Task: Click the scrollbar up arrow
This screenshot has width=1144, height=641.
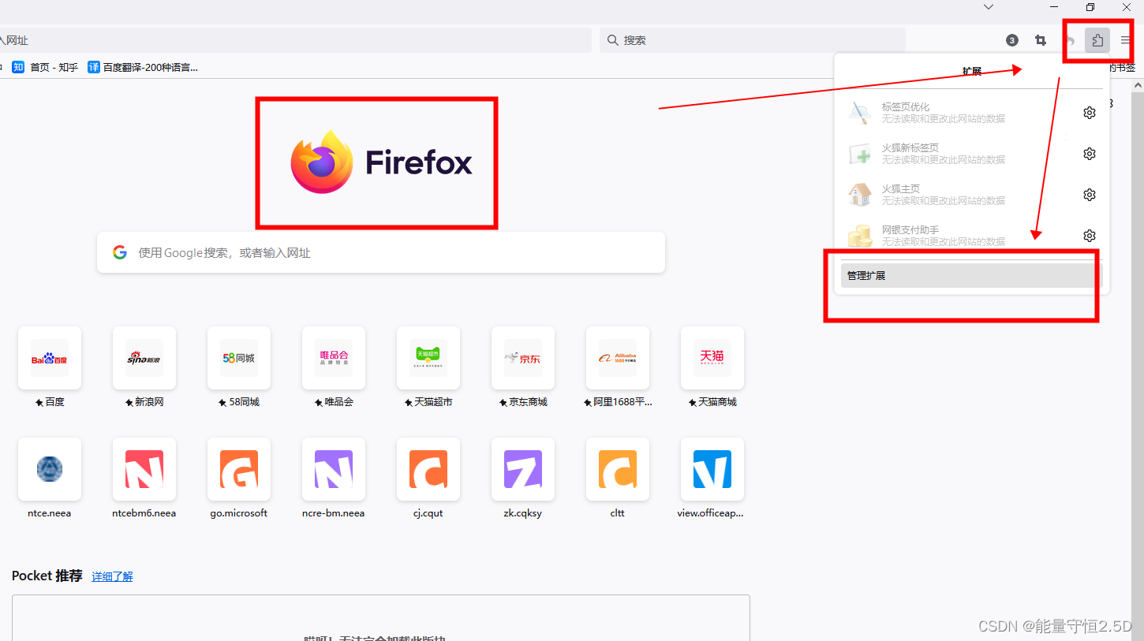Action: coord(1138,84)
